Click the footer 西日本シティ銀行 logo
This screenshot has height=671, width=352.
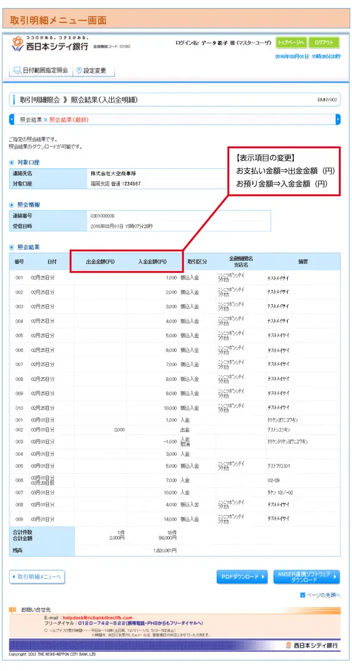click(312, 645)
